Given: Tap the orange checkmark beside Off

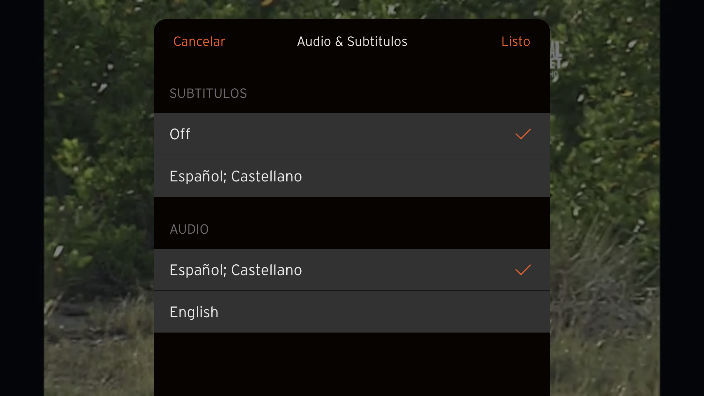Looking at the screenshot, I should pos(523,134).
